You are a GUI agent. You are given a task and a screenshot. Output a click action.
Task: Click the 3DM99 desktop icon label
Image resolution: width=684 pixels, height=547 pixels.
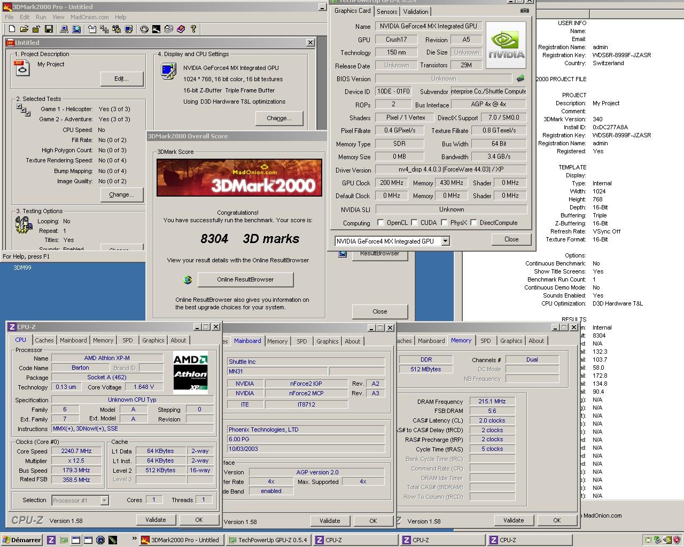click(x=22, y=268)
